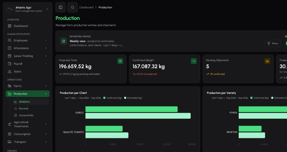
Task: Expand the Payroll menu chevron
Action: pos(46,64)
